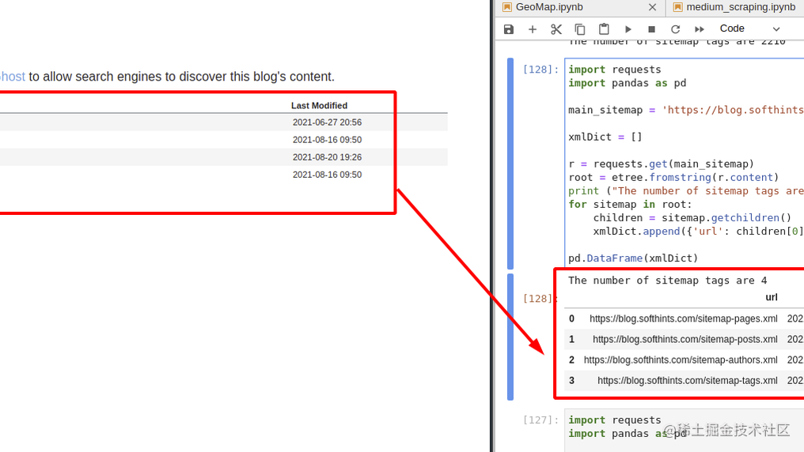Image resolution: width=804 pixels, height=452 pixels.
Task: Switch to the GeoMap.ipynb tab
Action: click(549, 7)
